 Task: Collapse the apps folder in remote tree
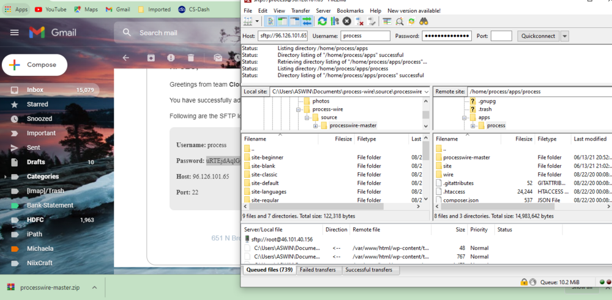pyautogui.click(x=465, y=117)
